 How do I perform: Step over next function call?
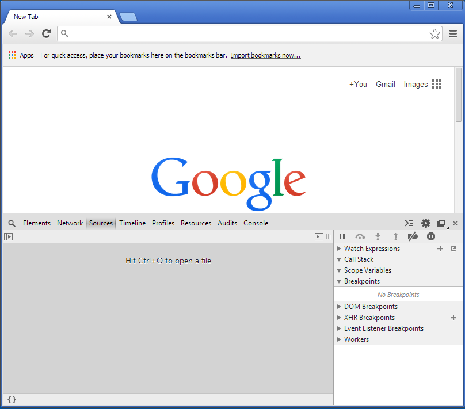click(x=360, y=236)
